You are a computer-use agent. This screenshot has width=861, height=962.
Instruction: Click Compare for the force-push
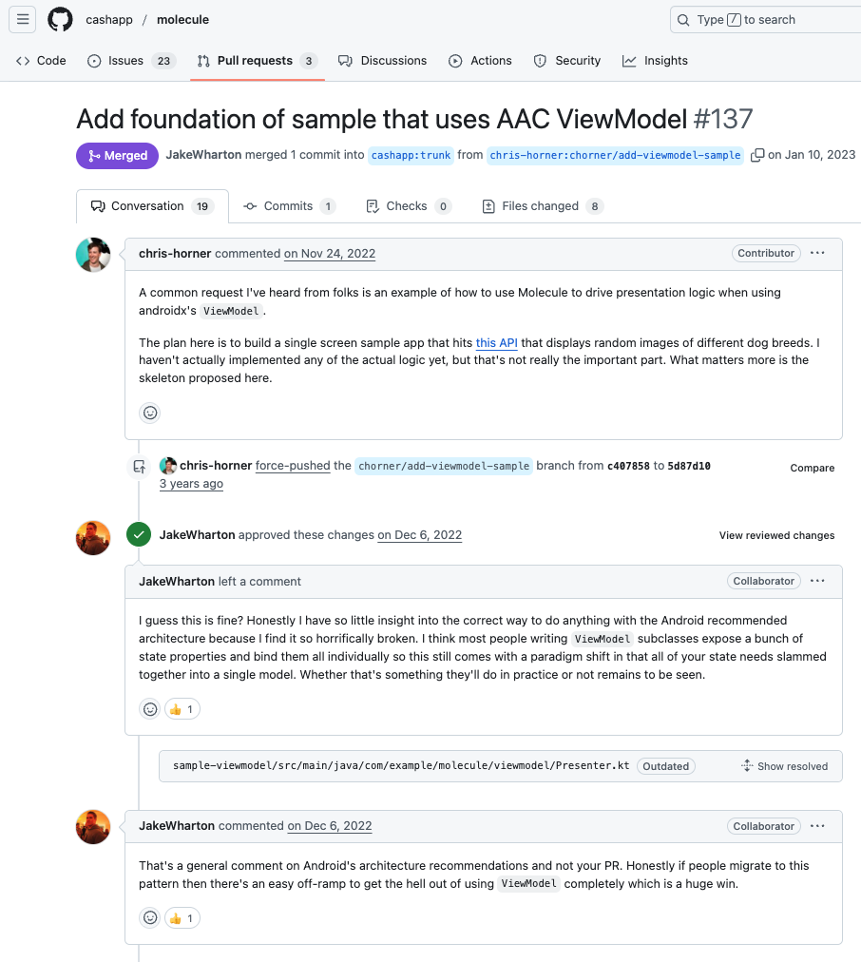pos(812,468)
